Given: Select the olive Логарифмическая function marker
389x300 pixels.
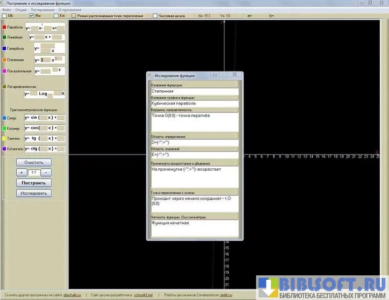Looking at the screenshot, I should coord(4,86).
